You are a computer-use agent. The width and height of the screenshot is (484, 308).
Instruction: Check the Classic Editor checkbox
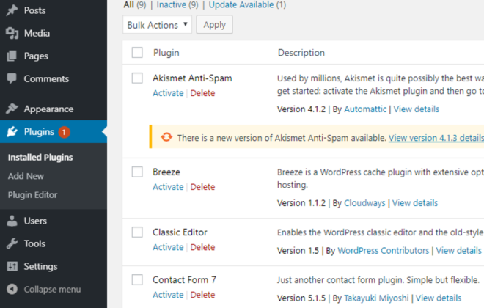pyautogui.click(x=137, y=232)
